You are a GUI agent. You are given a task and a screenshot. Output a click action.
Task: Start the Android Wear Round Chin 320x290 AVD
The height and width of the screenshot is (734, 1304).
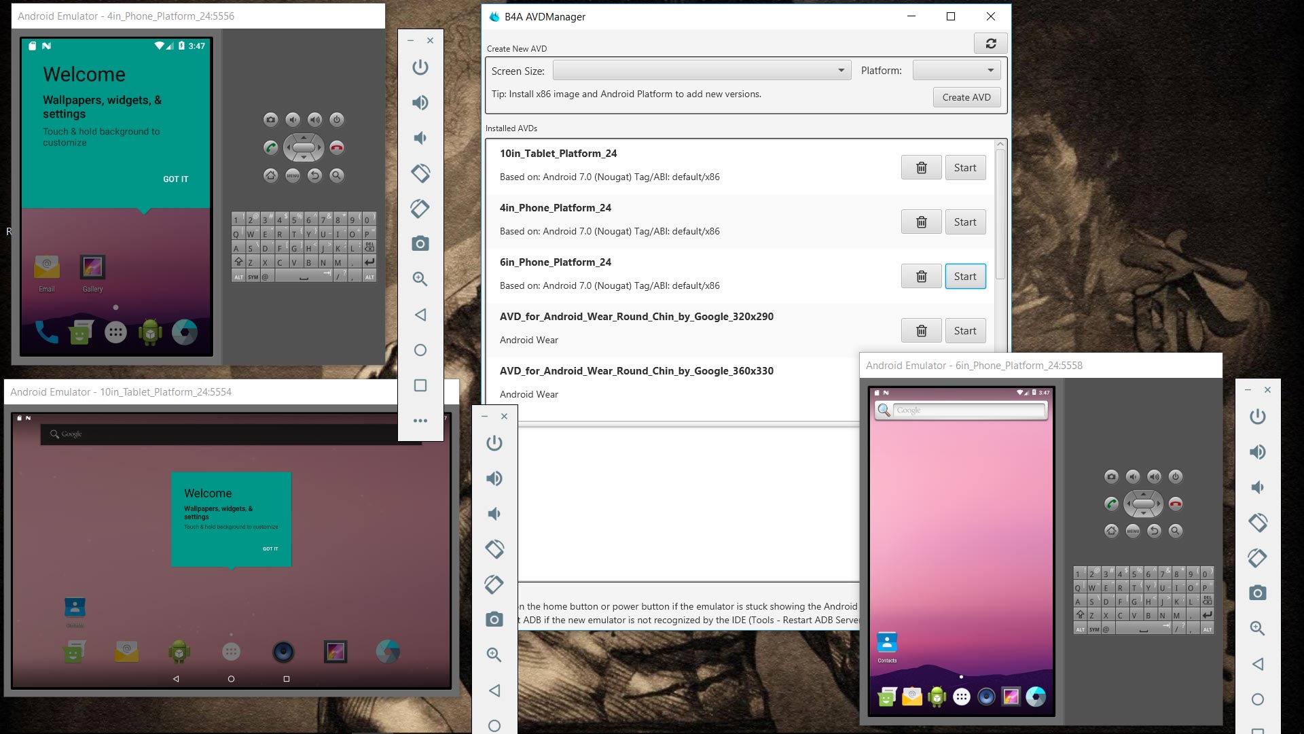tap(964, 331)
